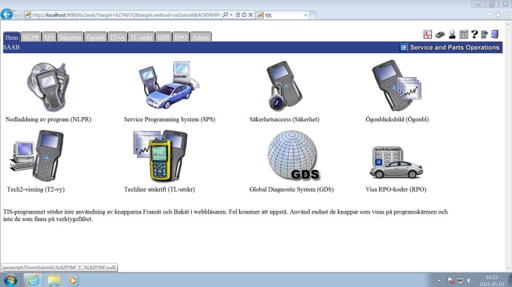Click the Techline utskrift (TL-utskr) label
This screenshot has height=287, width=512.
pyautogui.click(x=159, y=189)
